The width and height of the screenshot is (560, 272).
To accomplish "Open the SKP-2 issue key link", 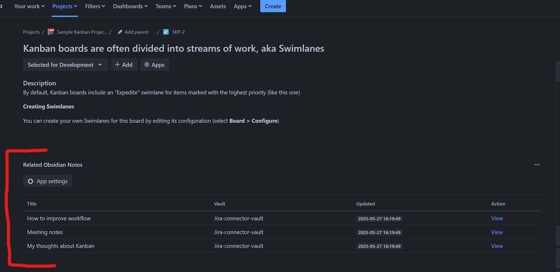I will point(178,32).
